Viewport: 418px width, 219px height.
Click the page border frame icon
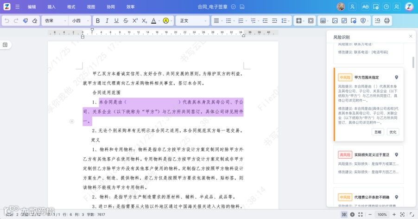pos(310,20)
